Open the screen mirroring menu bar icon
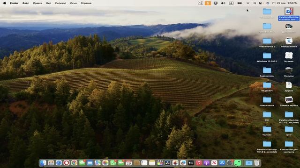The width and height of the screenshot is (300, 168). coord(216,3)
